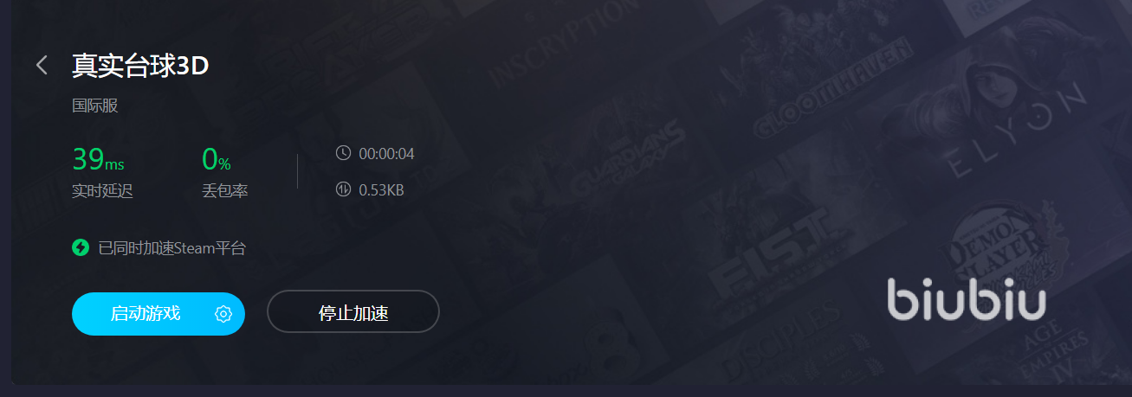The width and height of the screenshot is (1132, 397).
Task: Click the elapsed time 00:00:04
Action: pyautogui.click(x=386, y=154)
